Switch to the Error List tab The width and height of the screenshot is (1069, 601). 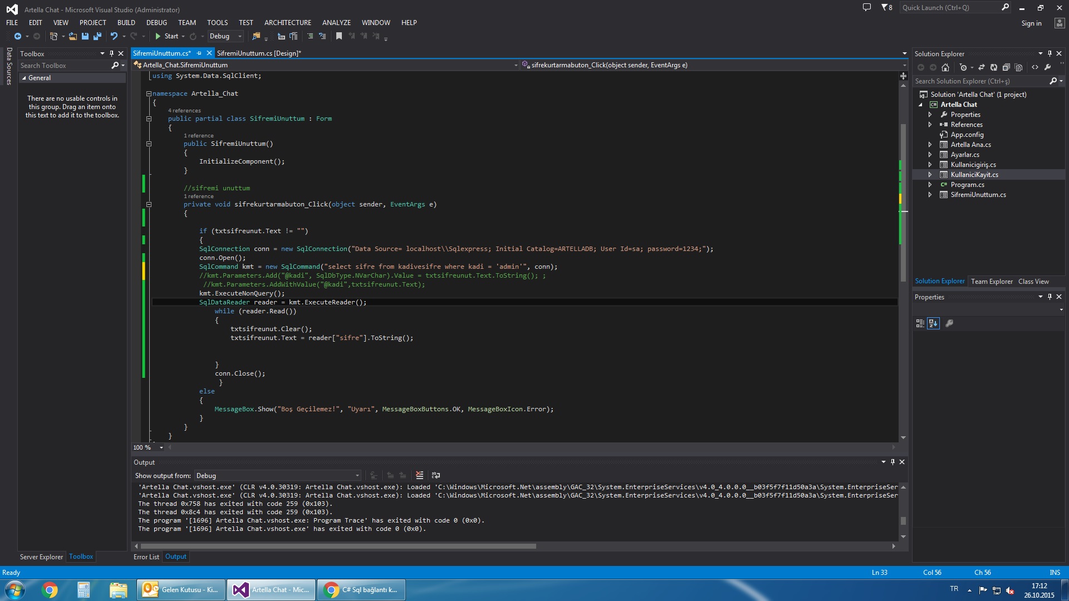(x=146, y=557)
